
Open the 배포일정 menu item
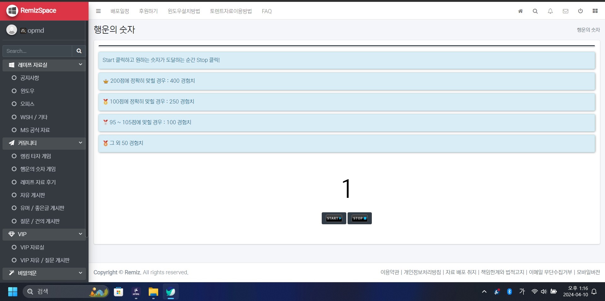[120, 11]
